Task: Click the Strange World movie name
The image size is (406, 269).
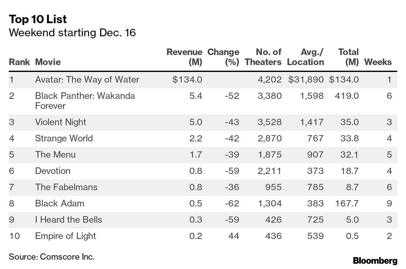Action: tap(64, 138)
